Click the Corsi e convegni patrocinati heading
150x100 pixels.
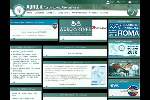coord(124,61)
